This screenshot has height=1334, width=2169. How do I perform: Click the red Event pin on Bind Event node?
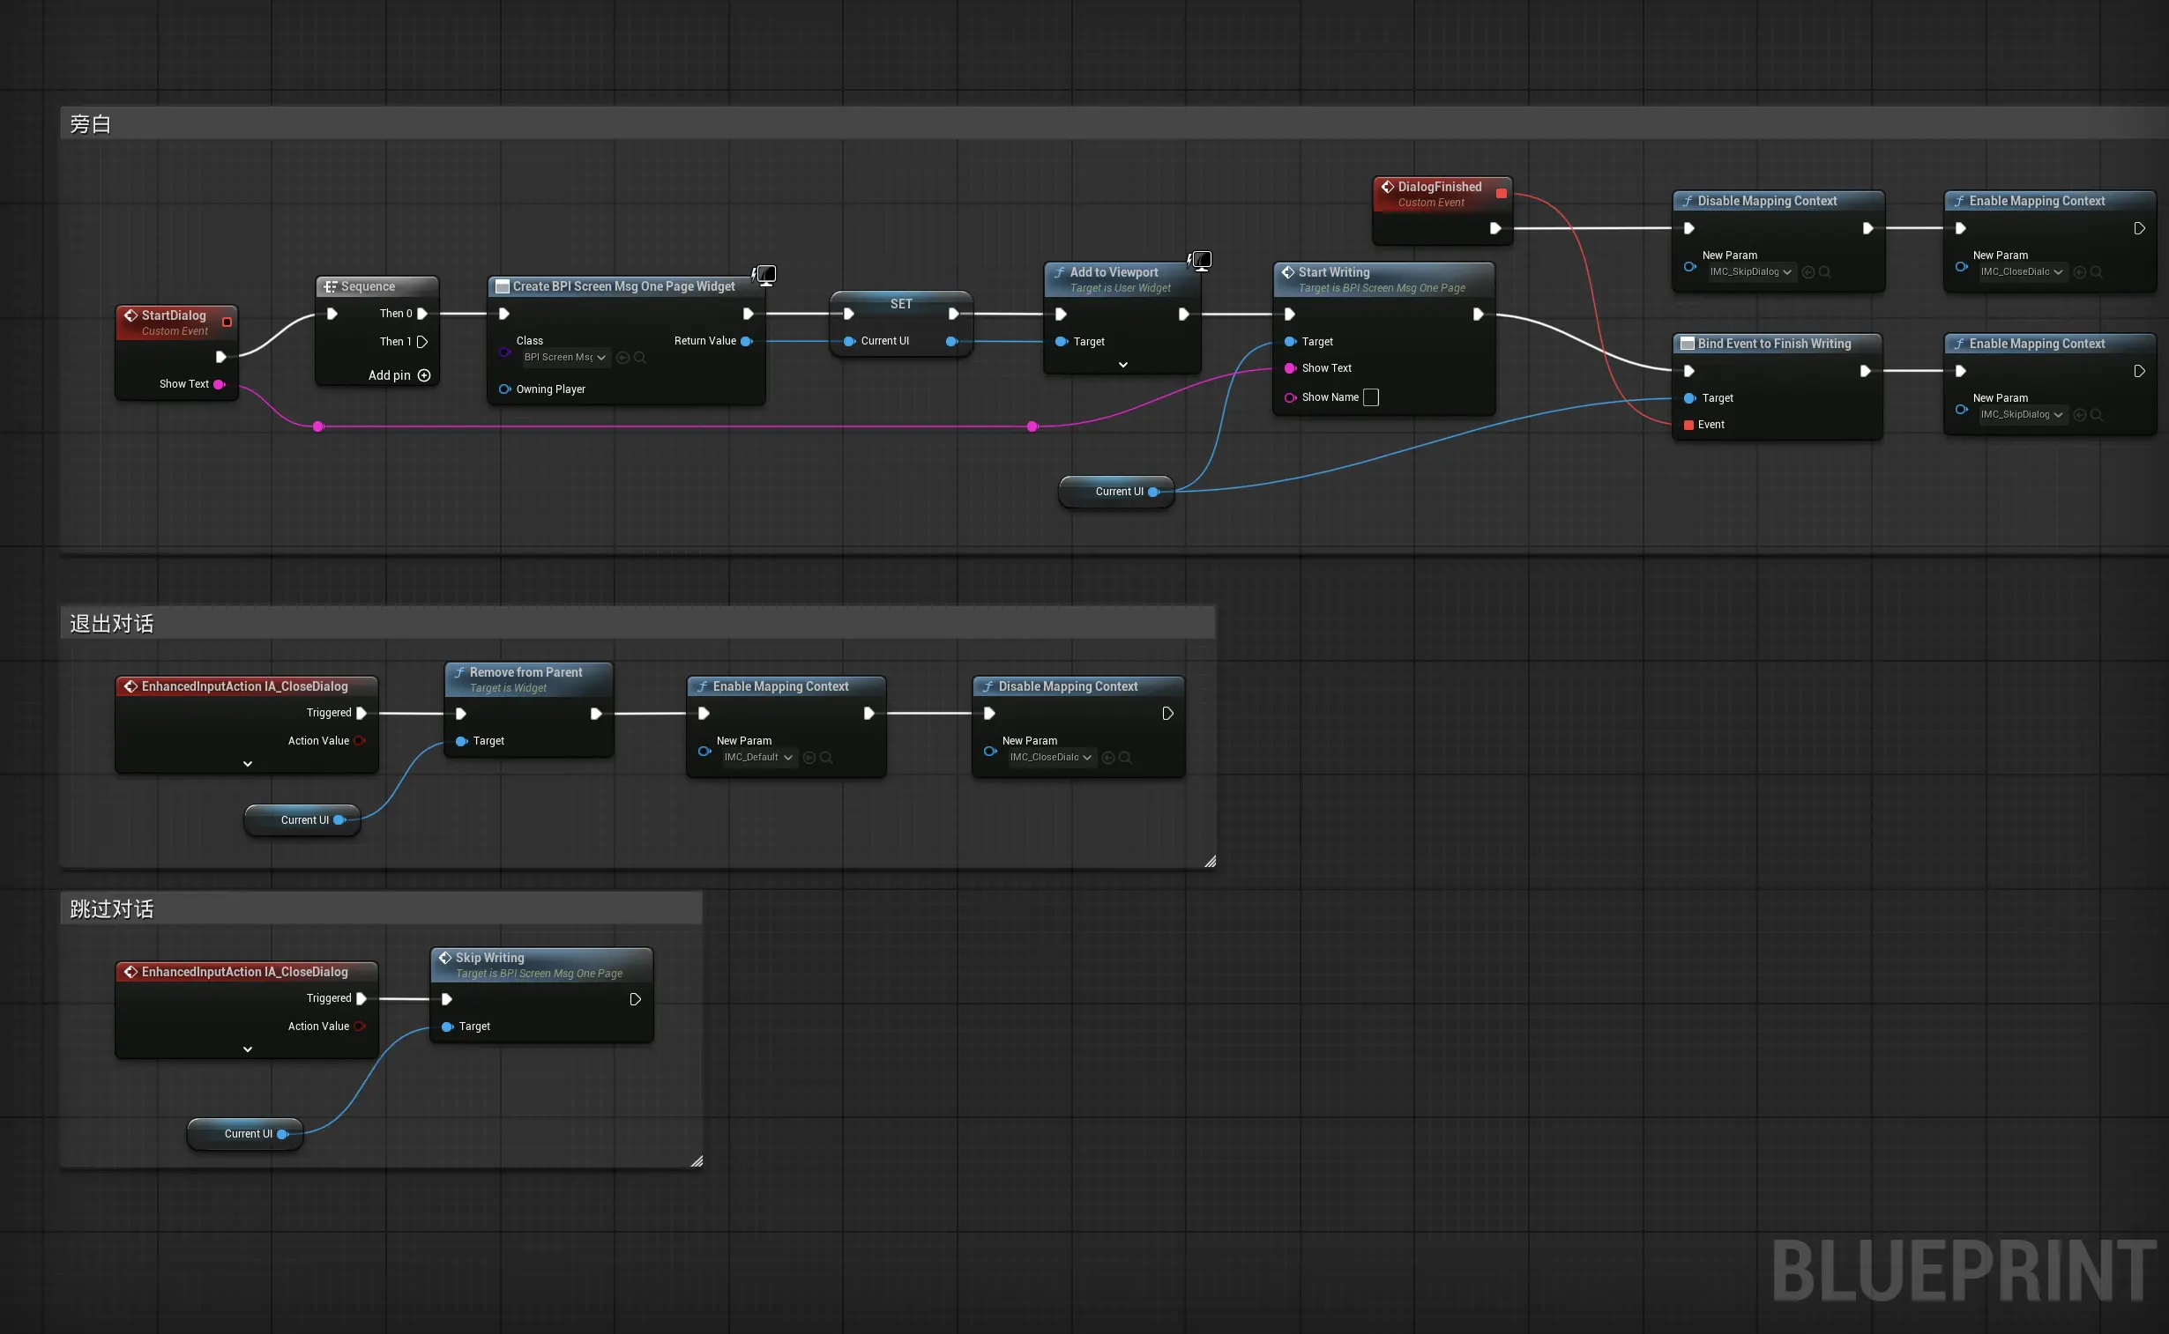coord(1688,425)
